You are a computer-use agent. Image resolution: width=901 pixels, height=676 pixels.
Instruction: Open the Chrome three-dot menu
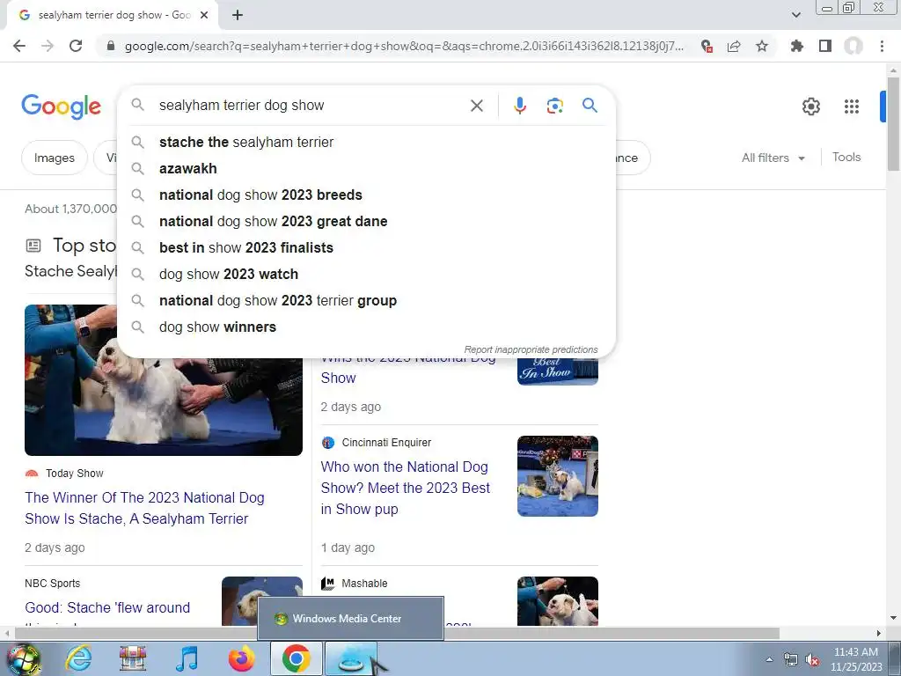coord(882,46)
